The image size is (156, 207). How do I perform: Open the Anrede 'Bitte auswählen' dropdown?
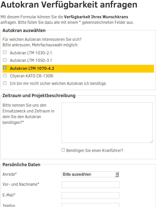pos(90,174)
